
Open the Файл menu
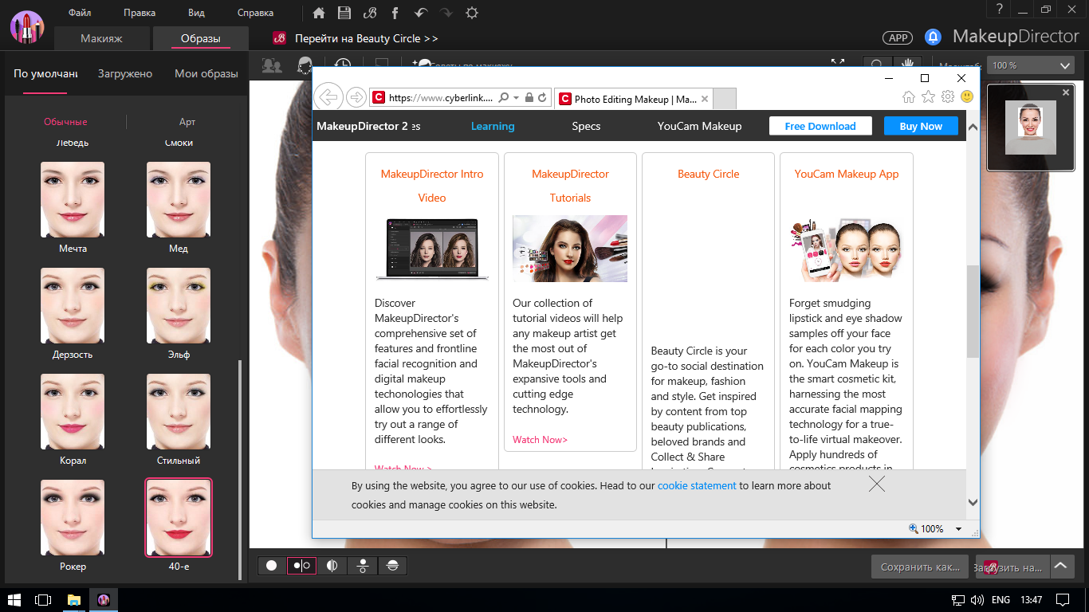pos(80,13)
